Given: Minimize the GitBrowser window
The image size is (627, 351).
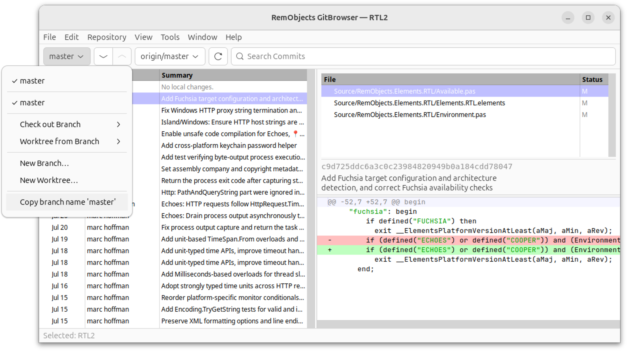Looking at the screenshot, I should [x=568, y=18].
